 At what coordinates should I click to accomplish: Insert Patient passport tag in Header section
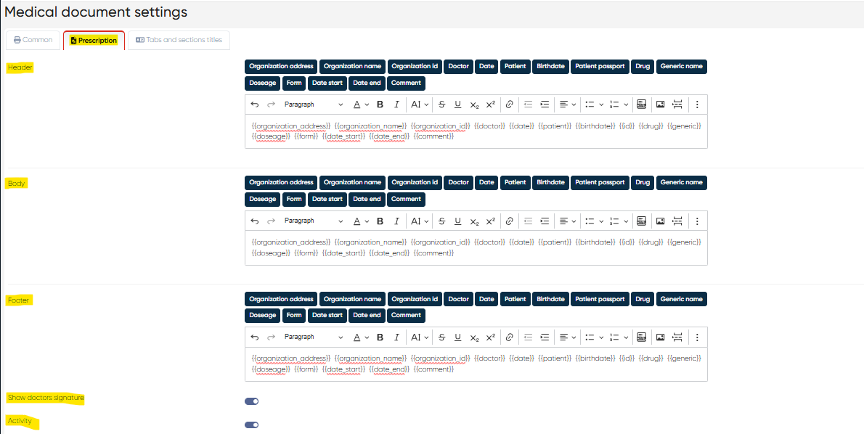click(600, 66)
